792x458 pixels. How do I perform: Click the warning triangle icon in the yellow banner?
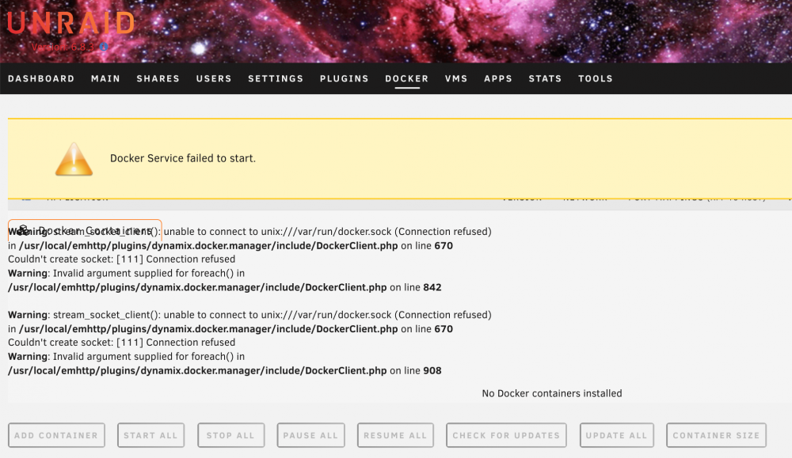pos(74,159)
